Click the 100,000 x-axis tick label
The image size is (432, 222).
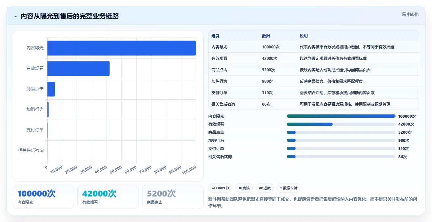coord(189,170)
